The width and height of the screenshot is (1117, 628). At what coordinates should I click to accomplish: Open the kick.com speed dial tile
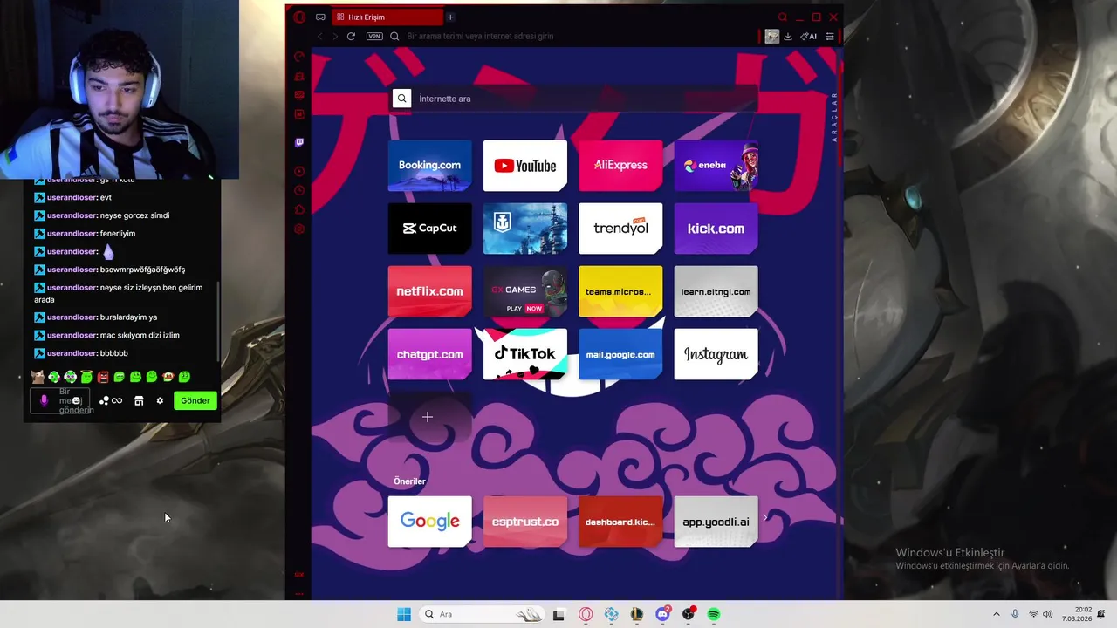(716, 229)
